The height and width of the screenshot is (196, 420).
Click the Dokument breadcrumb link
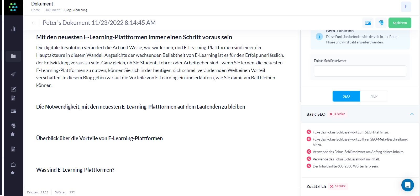[x=52, y=10]
